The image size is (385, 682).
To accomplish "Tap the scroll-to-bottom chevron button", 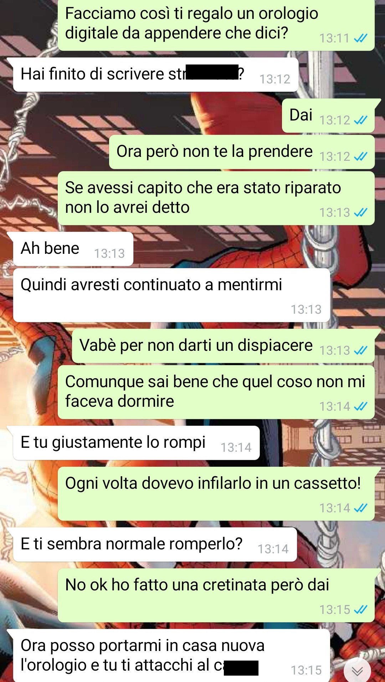I will [x=357, y=671].
